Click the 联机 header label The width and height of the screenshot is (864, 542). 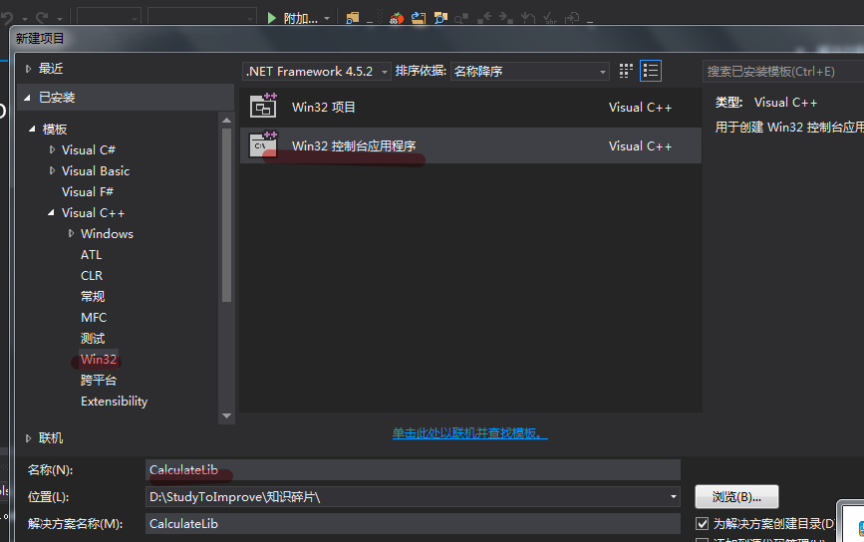point(51,438)
